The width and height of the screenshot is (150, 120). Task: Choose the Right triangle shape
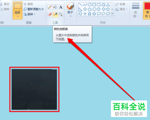click(80, 9)
